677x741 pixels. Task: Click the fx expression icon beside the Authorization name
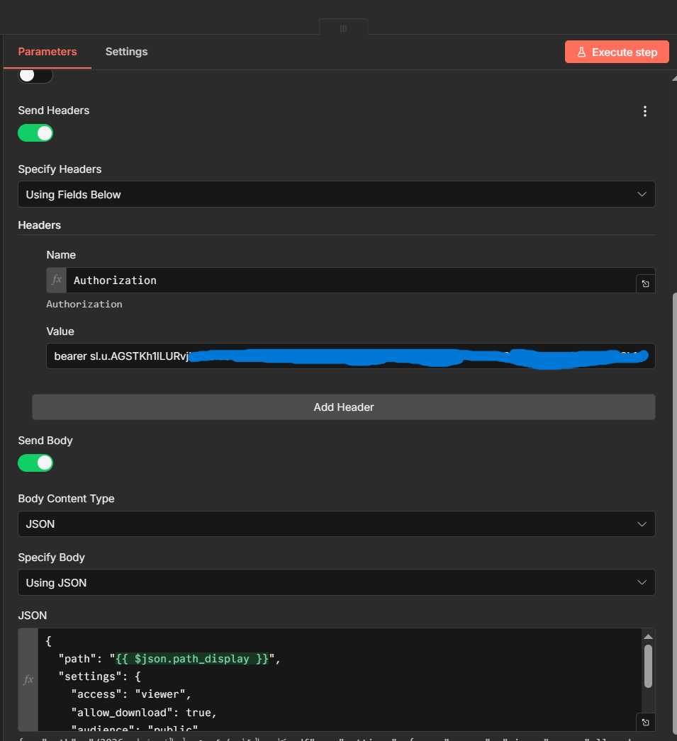coord(57,281)
